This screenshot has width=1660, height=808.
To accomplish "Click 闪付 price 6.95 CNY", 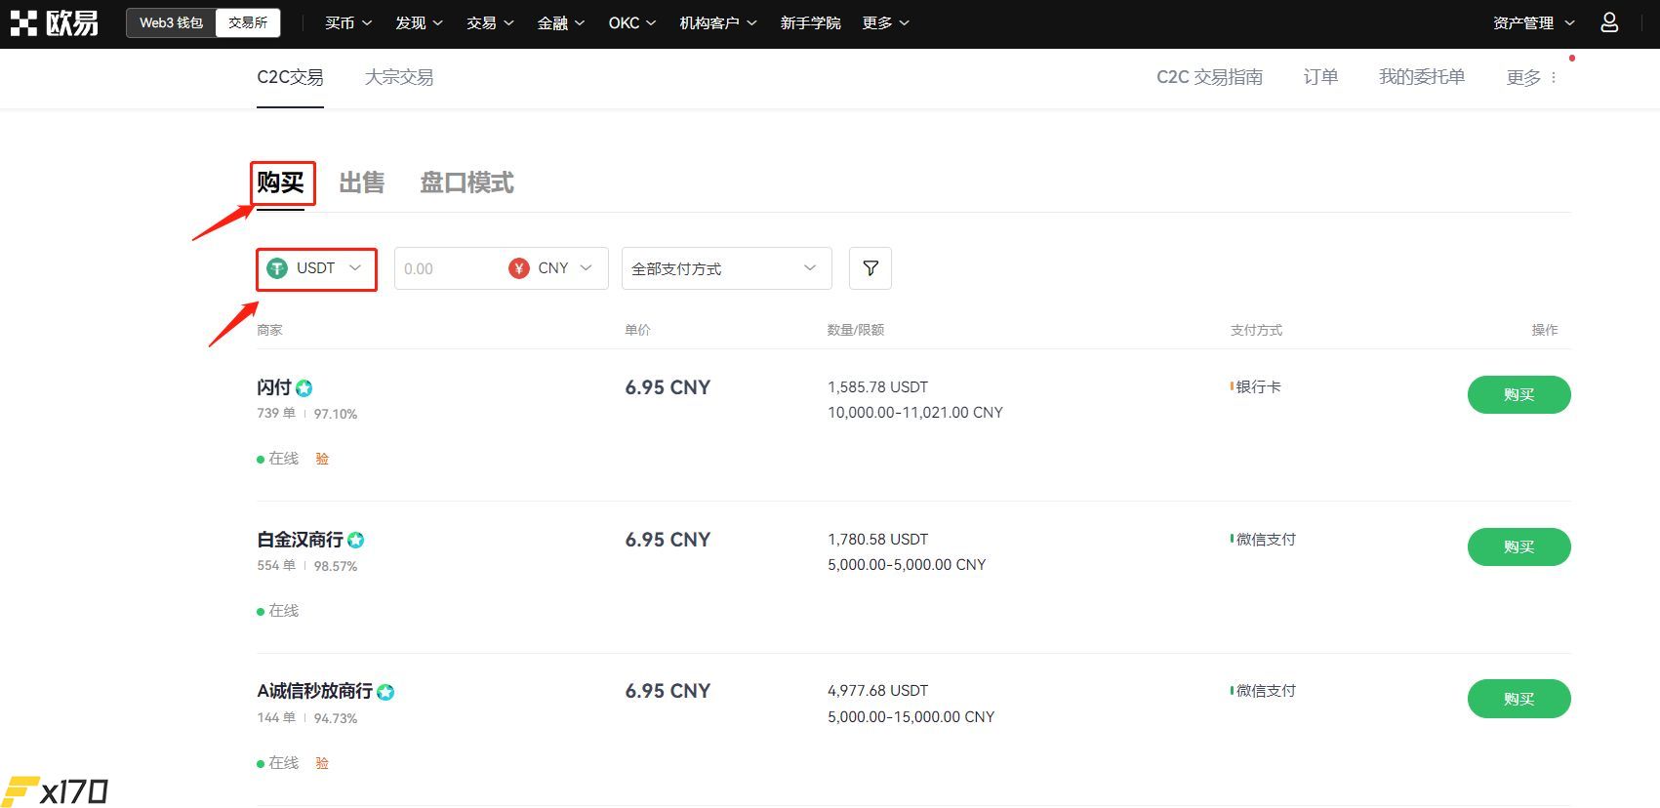I will [668, 387].
